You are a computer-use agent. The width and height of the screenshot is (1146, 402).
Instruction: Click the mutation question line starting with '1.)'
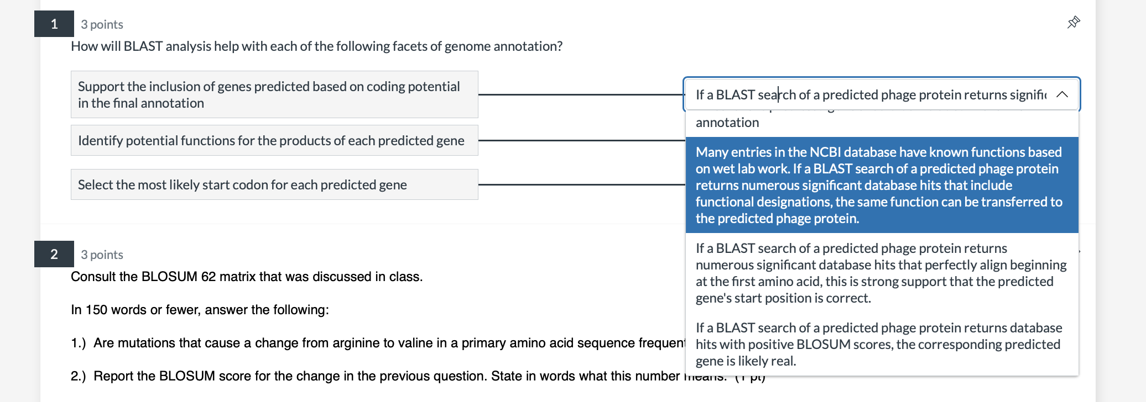coord(332,342)
